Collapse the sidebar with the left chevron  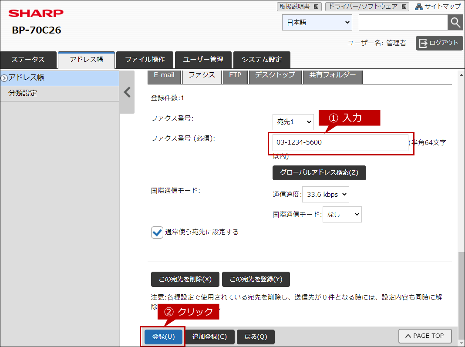tap(127, 92)
